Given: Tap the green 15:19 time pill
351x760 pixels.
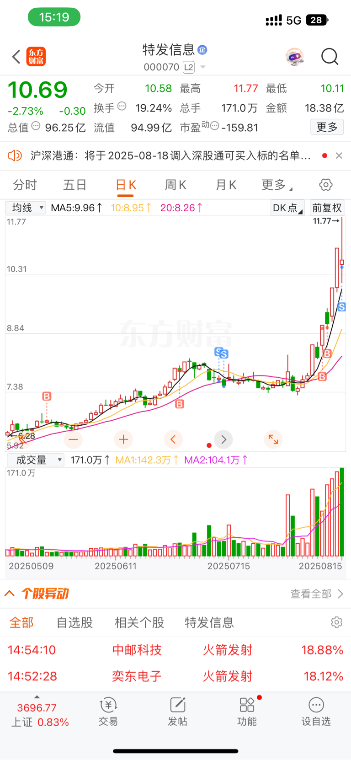Looking at the screenshot, I should coord(54,17).
